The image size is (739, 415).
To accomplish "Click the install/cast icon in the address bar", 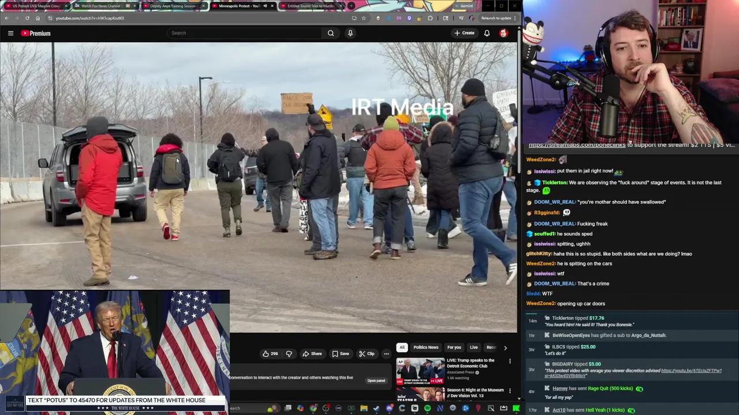I will (354, 18).
